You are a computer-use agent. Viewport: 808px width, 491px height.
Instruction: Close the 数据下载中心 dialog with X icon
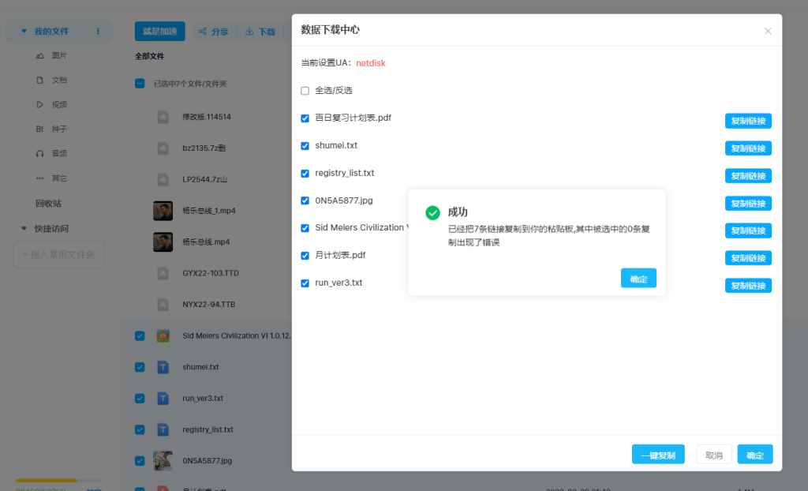[768, 31]
